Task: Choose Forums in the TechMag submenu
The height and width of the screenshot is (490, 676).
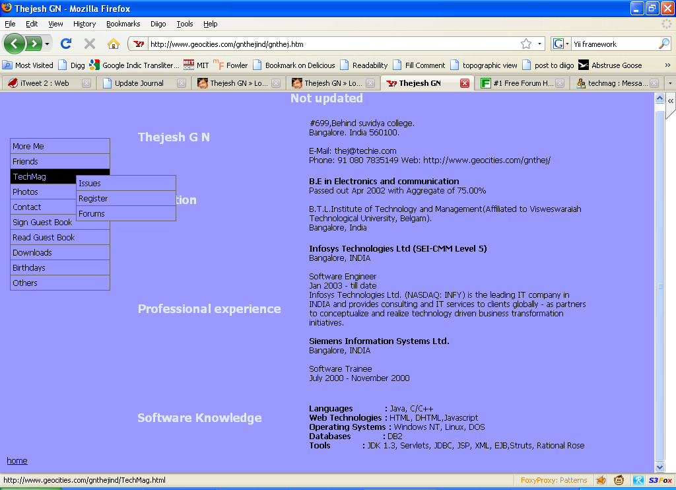Action: (x=126, y=213)
